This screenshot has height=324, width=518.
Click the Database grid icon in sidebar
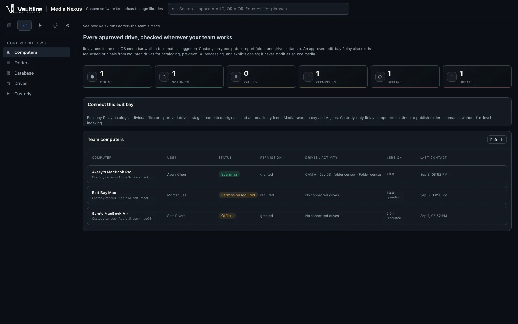click(8, 73)
